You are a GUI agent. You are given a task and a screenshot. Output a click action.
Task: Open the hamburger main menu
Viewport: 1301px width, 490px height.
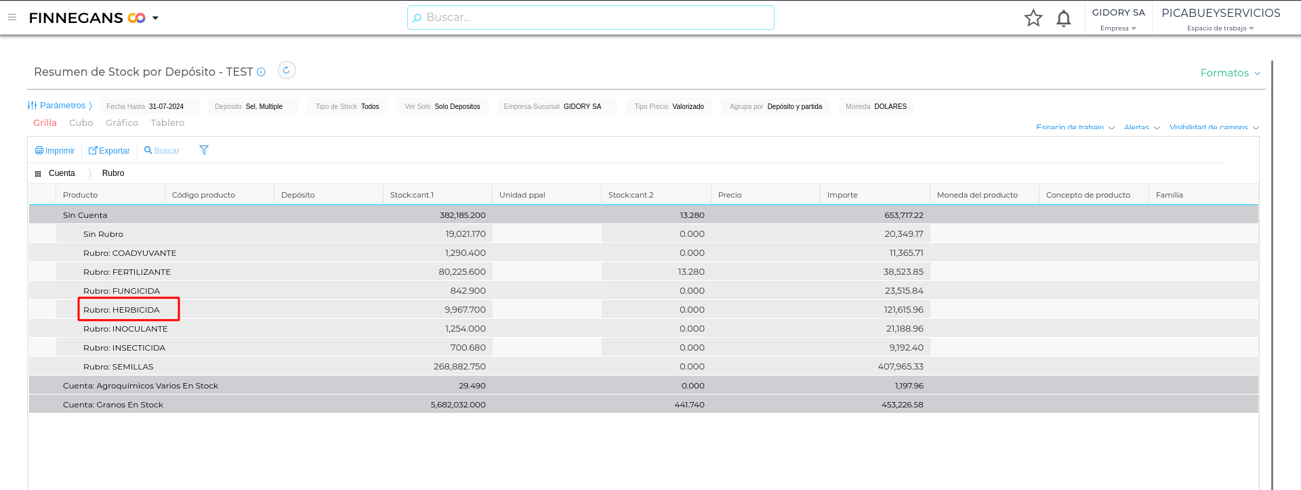(x=12, y=18)
